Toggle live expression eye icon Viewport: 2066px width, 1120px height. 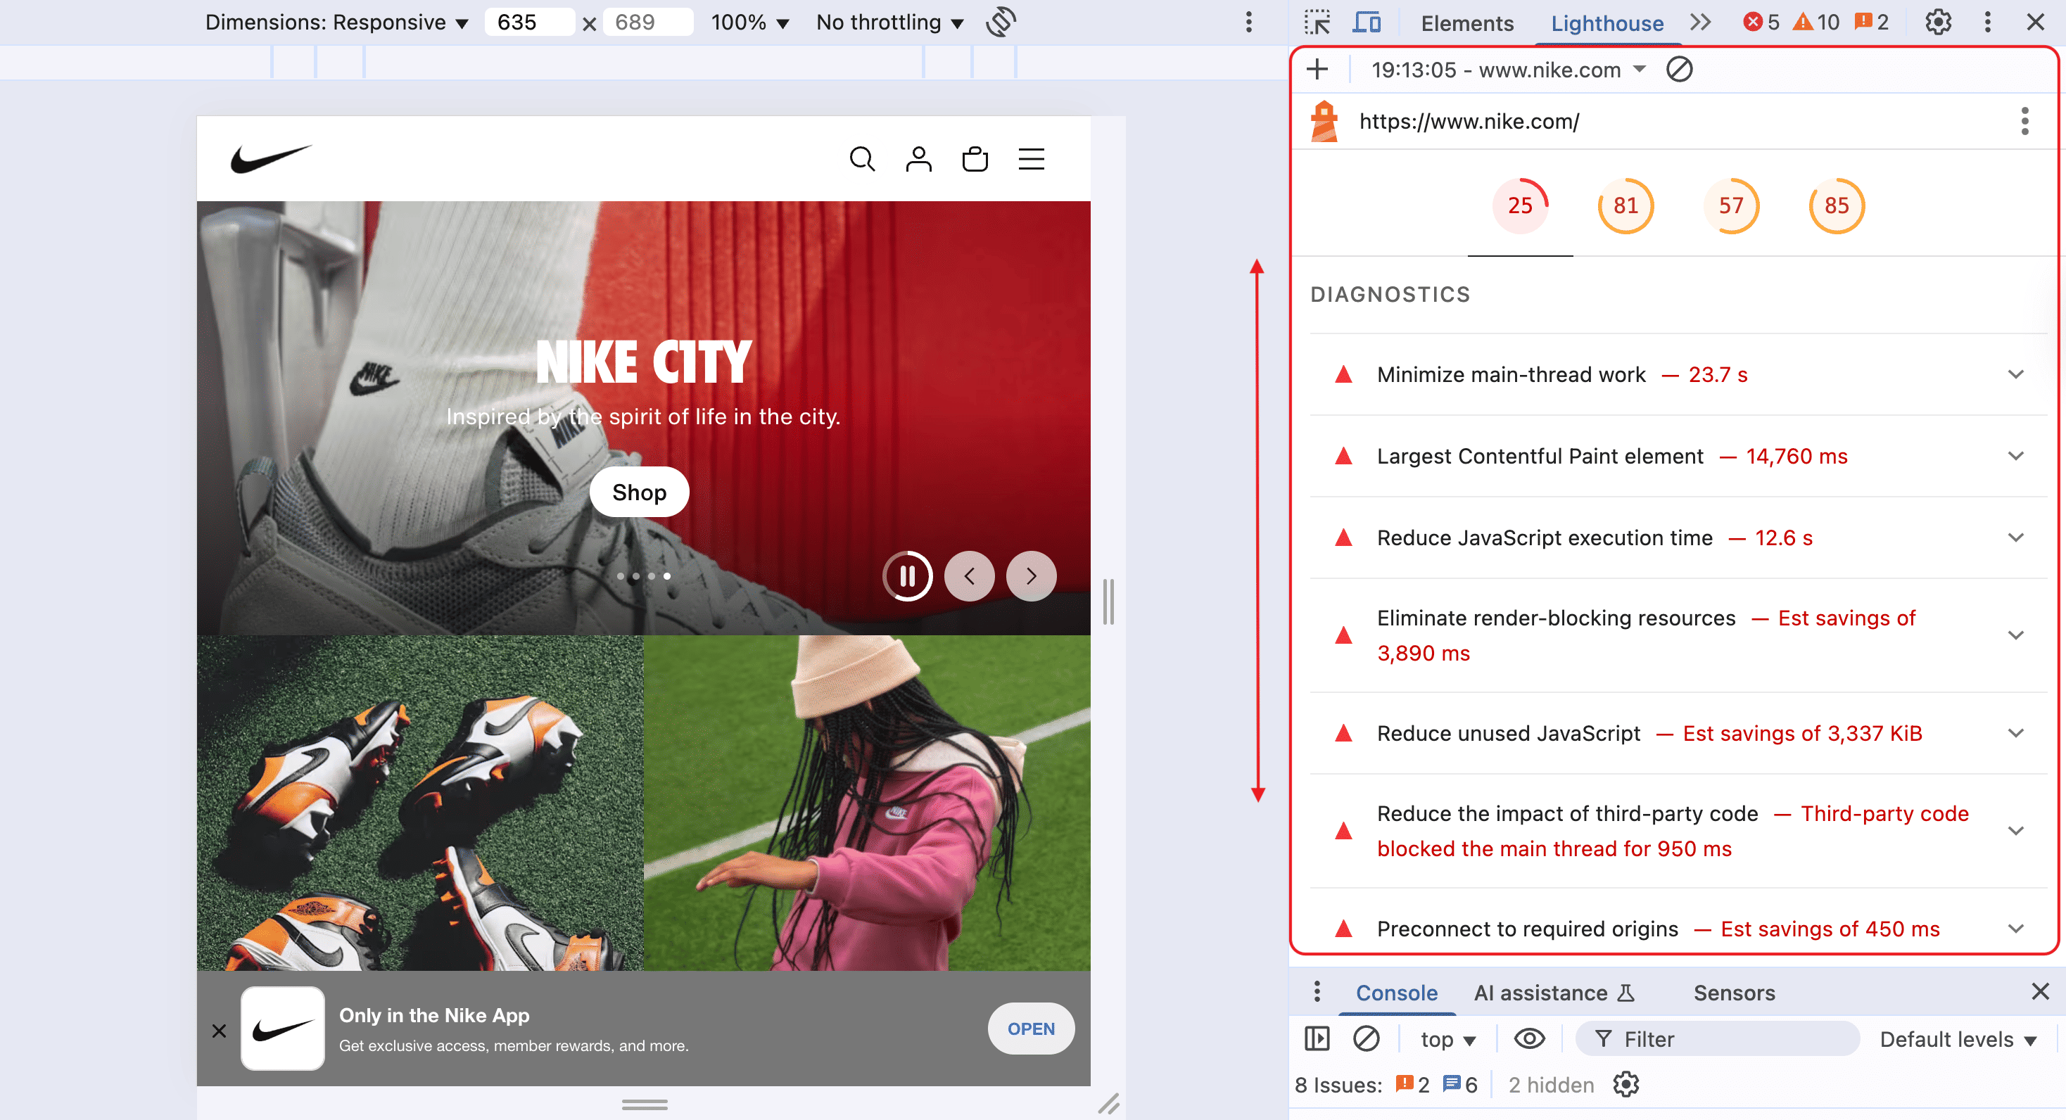click(1530, 1039)
